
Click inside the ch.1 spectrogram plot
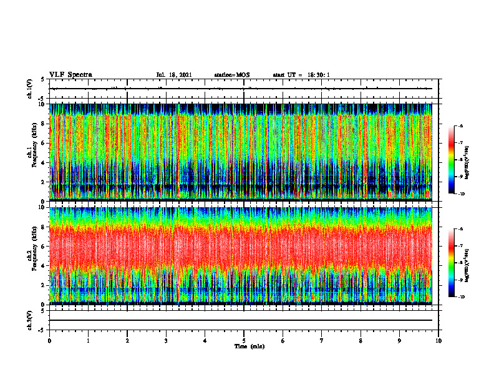(x=241, y=151)
